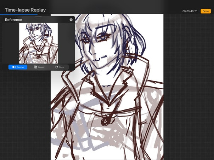The height and width of the screenshot is (160, 214).
Task: Switch to the Image reference tab
Action: point(39,67)
